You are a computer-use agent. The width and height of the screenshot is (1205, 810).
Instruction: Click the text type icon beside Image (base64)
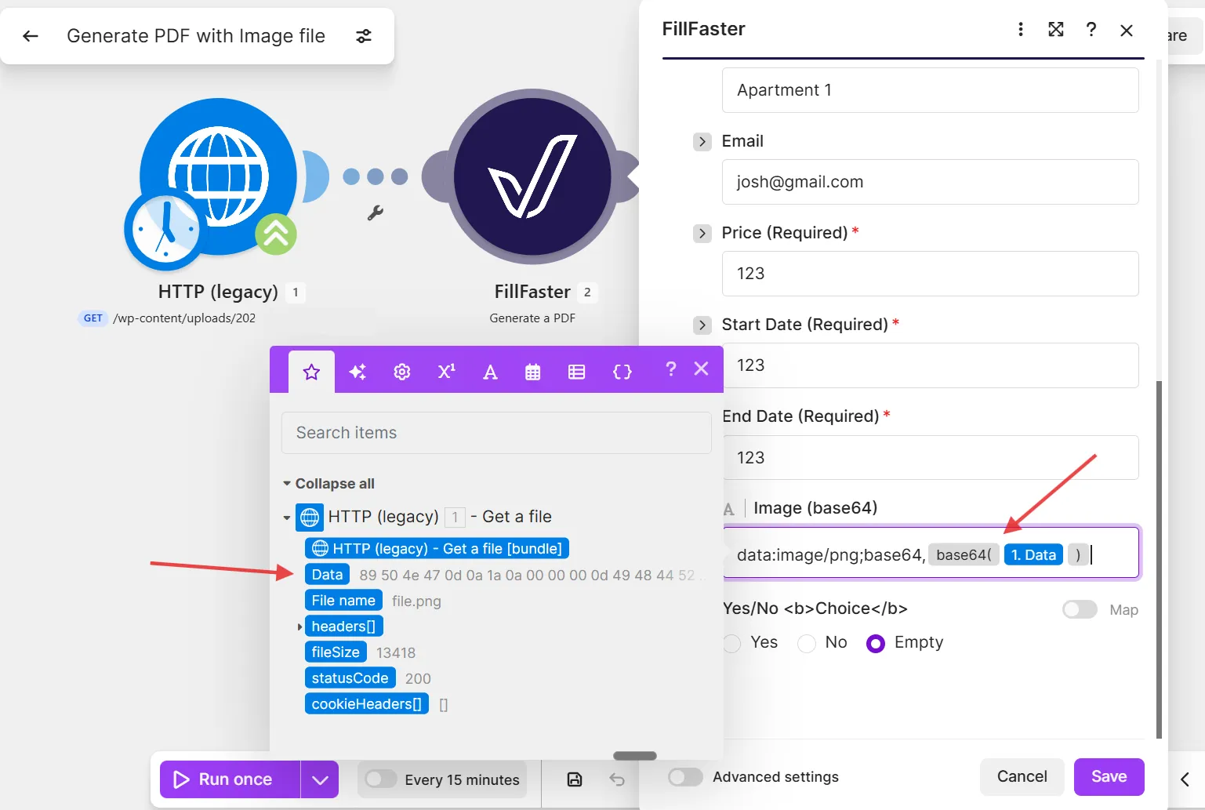[729, 509]
